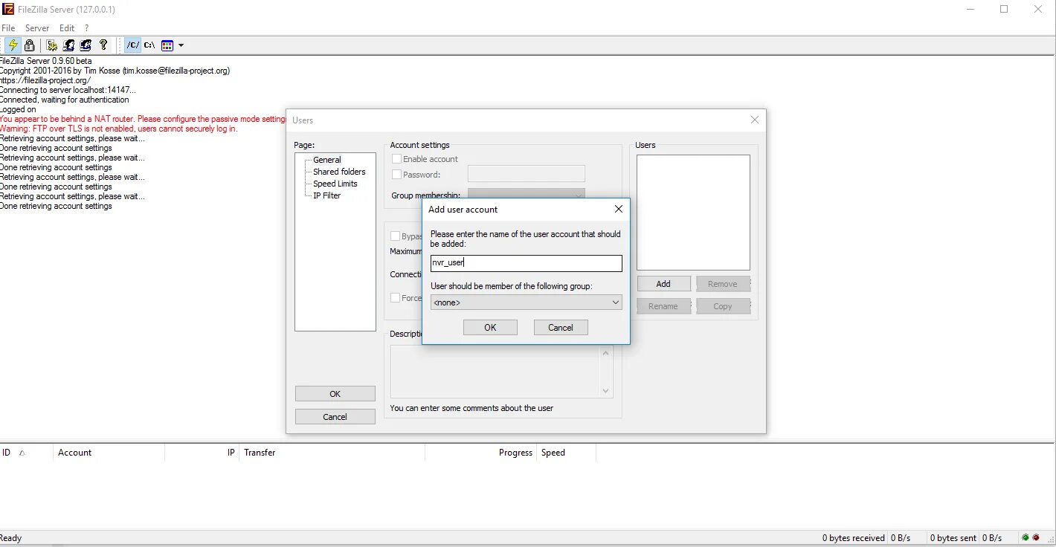The width and height of the screenshot is (1056, 547).
Task: Toggle the Enable account checkbox
Action: [x=396, y=159]
